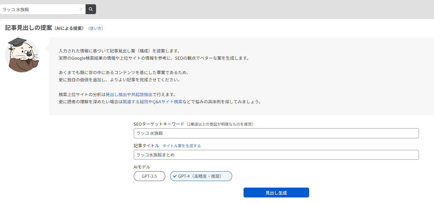
Task: Click the magnifying glass search button
Action: pos(91,9)
